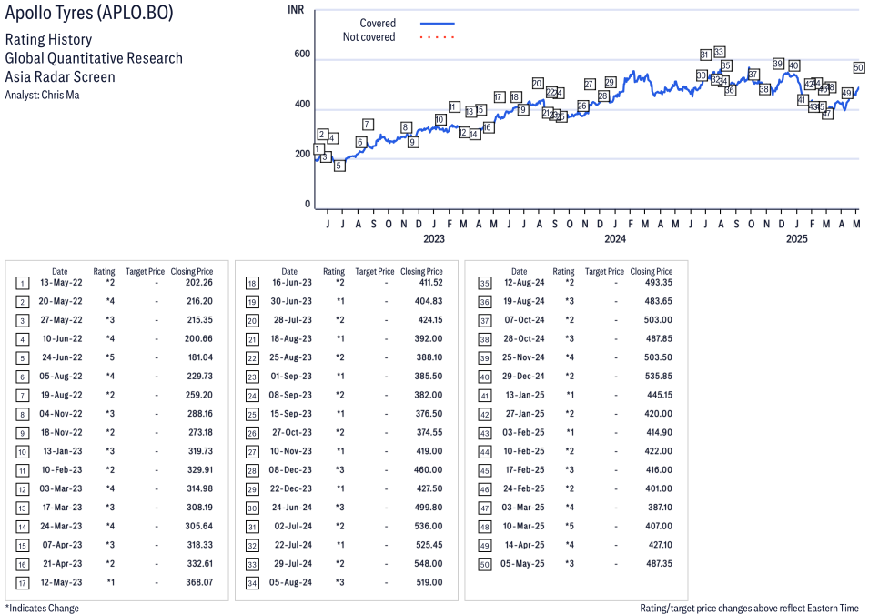869x614 pixels.
Task: Click the "*Indicates Change" footnote
Action: point(42,608)
